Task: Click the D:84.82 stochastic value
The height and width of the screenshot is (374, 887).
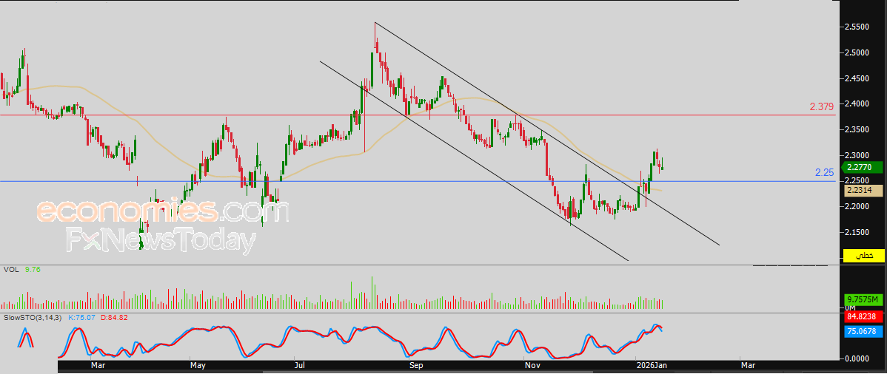Action: [x=114, y=318]
